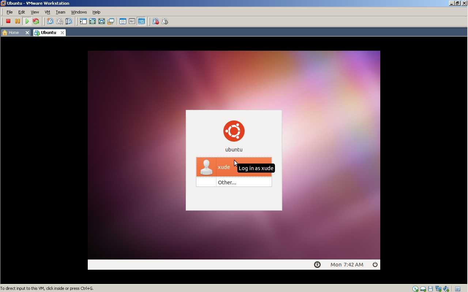Open the accessibility menu icon in panel
Viewport: 468px width, 292px height.
click(x=317, y=265)
